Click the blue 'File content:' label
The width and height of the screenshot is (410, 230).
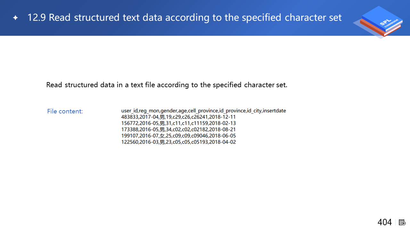(65, 111)
